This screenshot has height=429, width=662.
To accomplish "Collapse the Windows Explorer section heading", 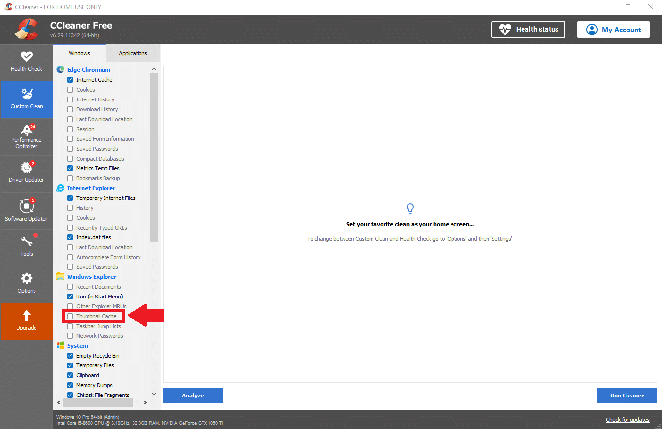I will pos(92,277).
